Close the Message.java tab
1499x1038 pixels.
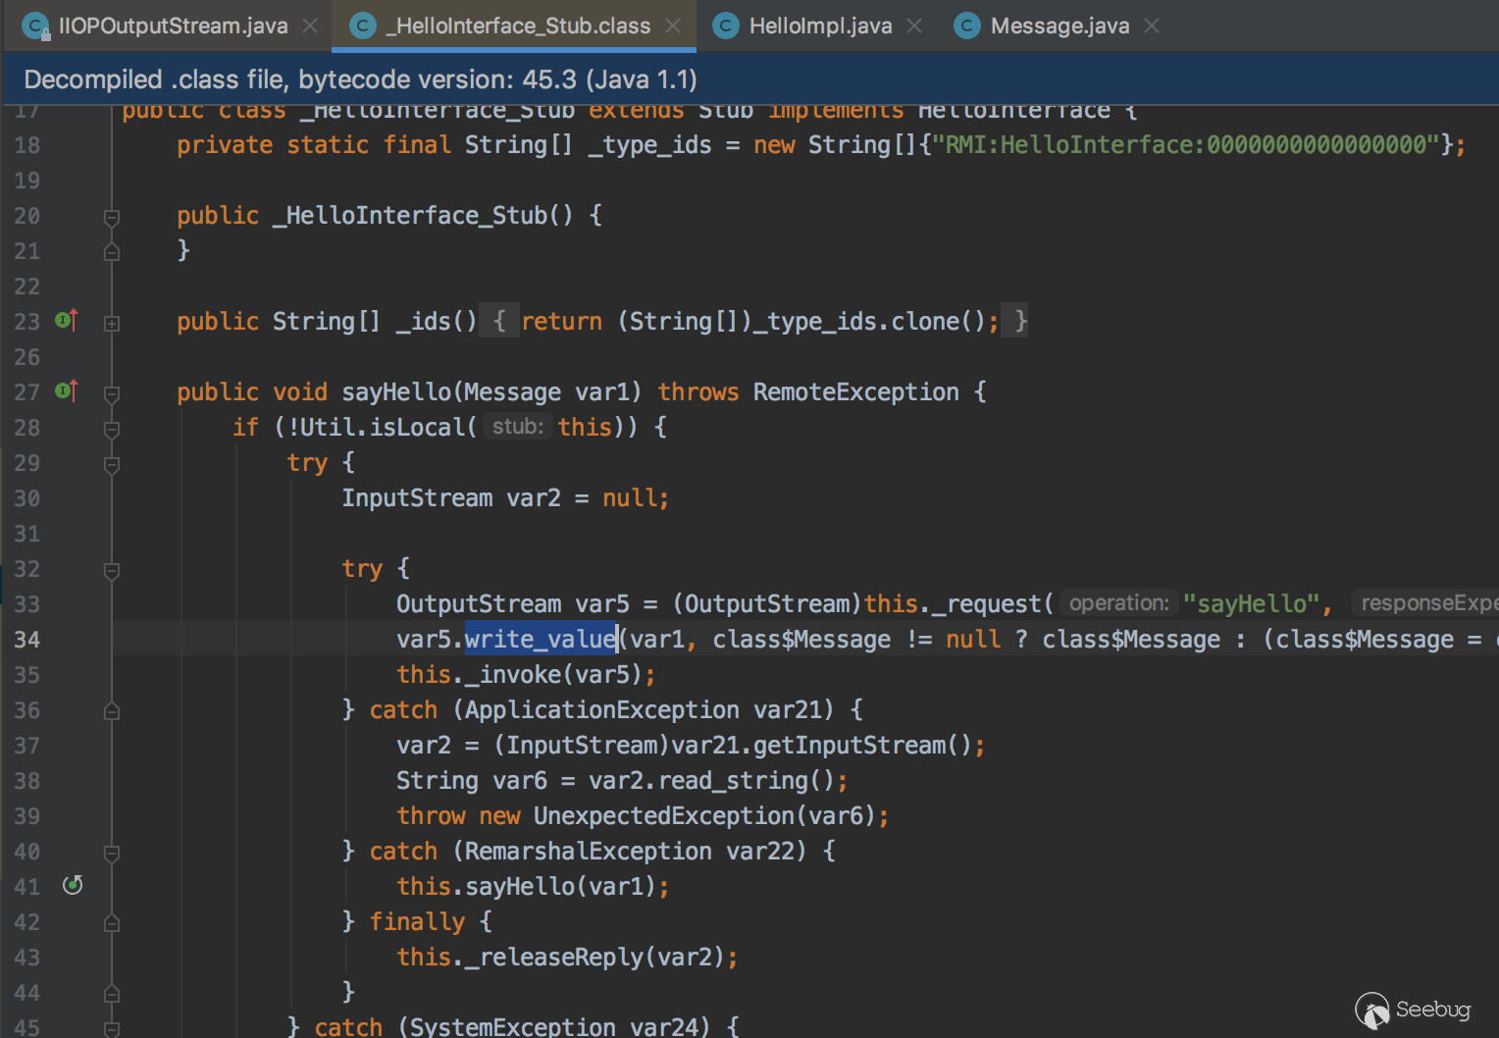(x=1152, y=26)
